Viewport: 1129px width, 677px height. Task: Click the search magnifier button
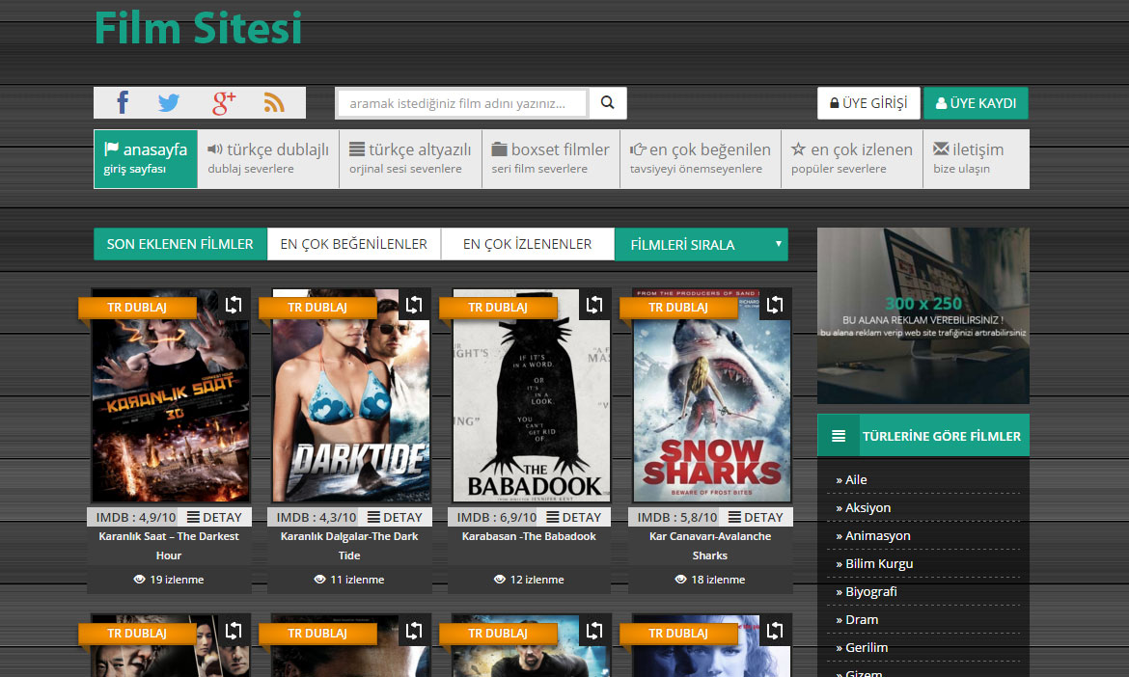point(608,103)
